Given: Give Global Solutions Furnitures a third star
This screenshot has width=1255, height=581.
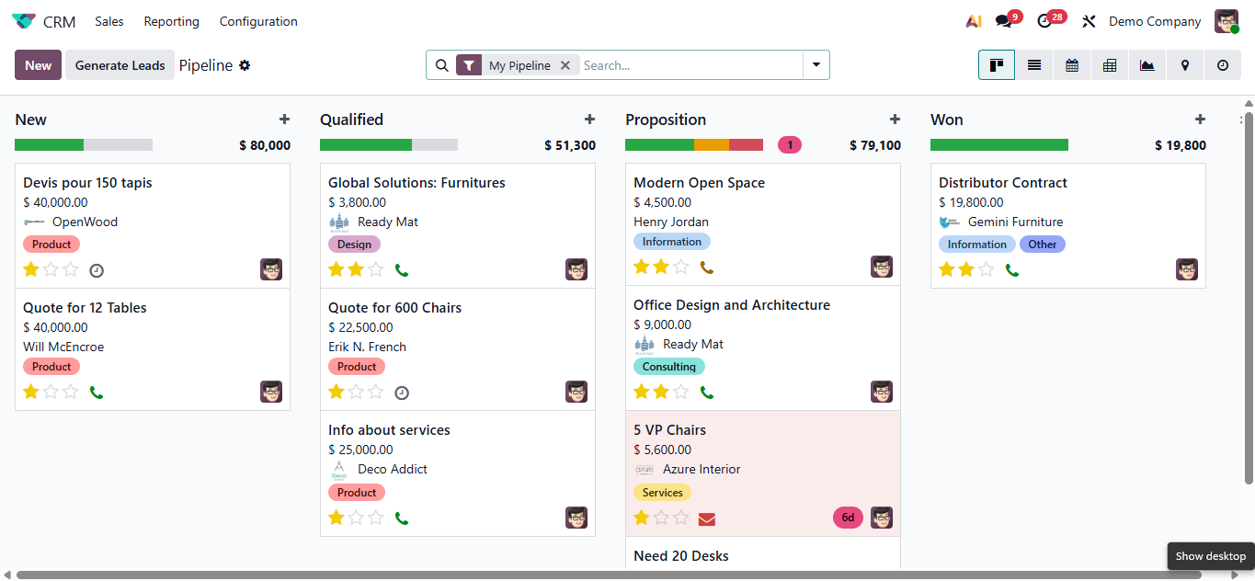Looking at the screenshot, I should [376, 269].
